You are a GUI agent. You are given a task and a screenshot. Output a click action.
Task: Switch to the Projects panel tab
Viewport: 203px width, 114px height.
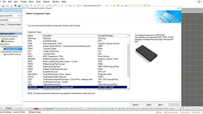9,108
